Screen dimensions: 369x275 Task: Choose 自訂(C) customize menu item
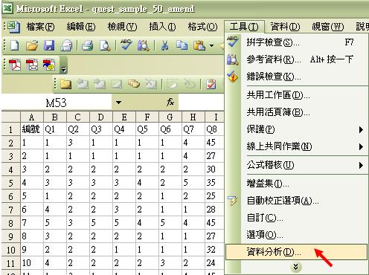(x=296, y=218)
